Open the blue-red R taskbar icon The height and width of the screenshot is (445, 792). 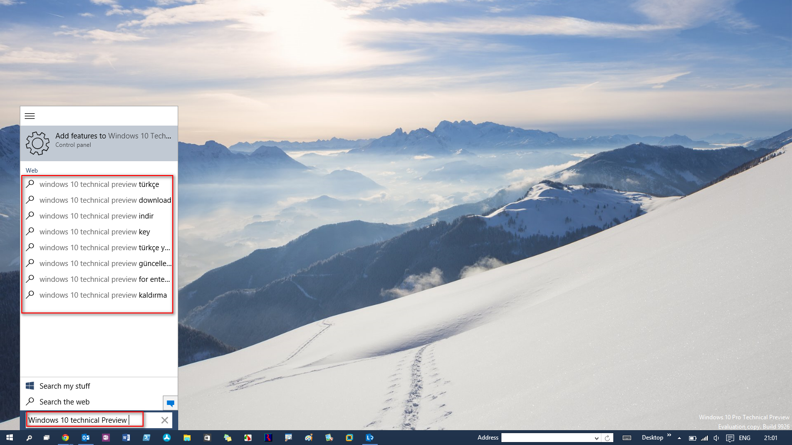268,438
